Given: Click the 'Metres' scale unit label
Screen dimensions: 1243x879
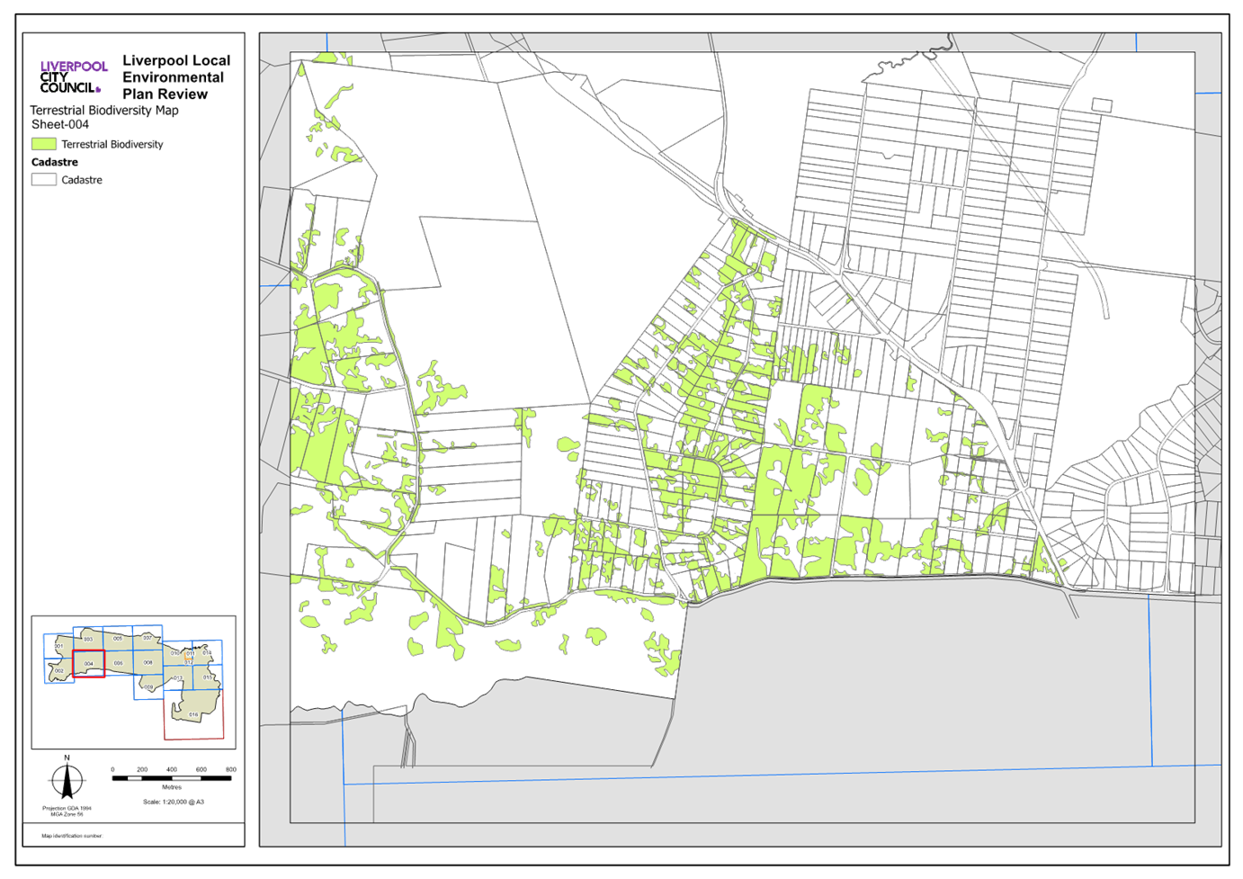Looking at the screenshot, I should point(172,787).
